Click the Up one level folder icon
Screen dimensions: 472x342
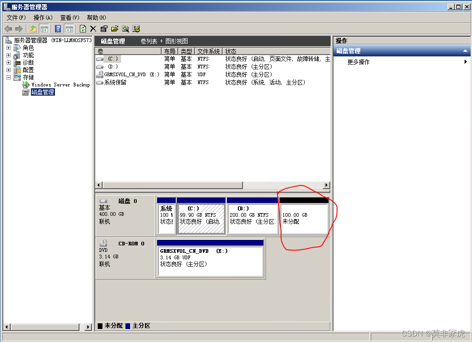pos(33,29)
